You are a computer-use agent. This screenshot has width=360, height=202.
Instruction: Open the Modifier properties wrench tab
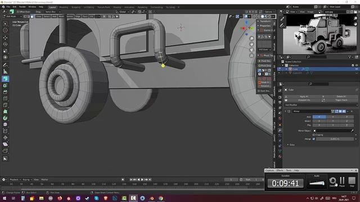tap(280, 130)
